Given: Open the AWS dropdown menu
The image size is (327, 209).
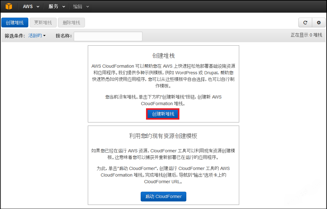Looking at the screenshot, I should tap(31, 7).
